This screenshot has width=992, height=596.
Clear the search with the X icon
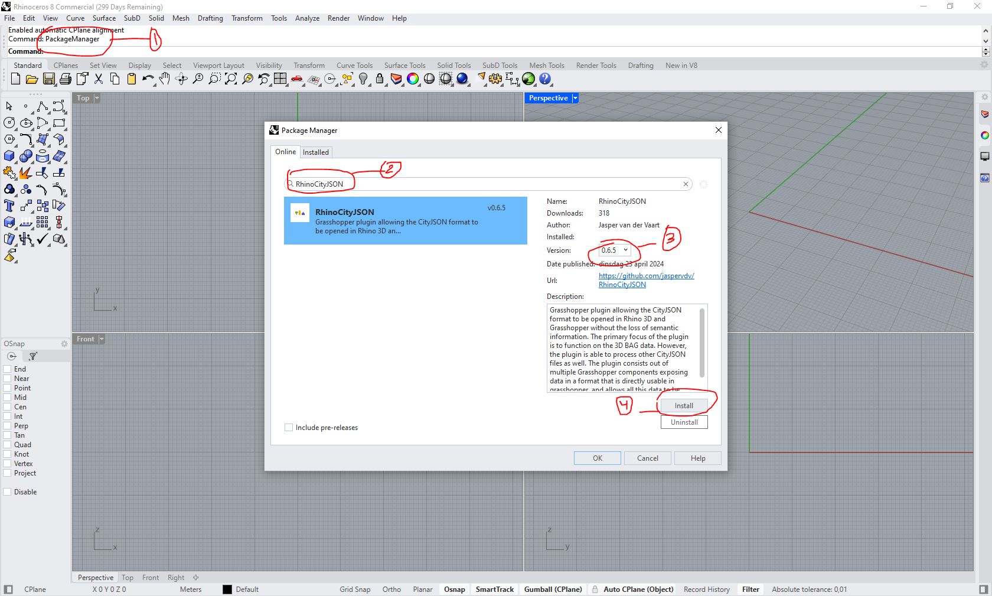click(686, 184)
